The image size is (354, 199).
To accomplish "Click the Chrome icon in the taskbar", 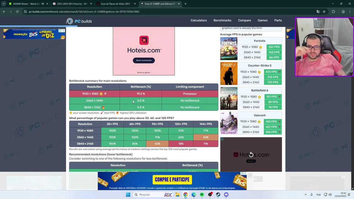I will click(185, 195).
